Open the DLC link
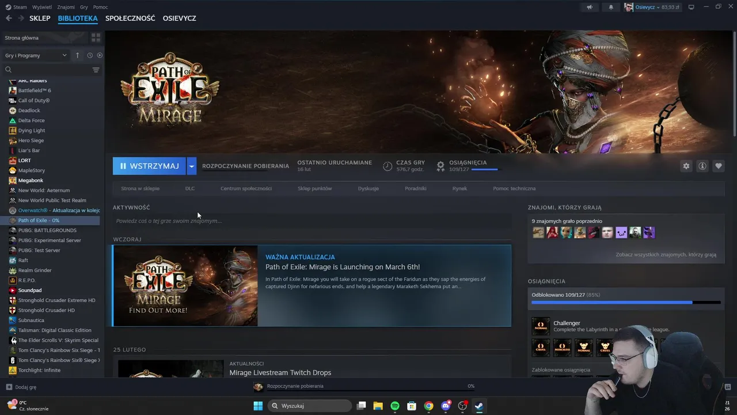737x415 pixels. point(190,188)
